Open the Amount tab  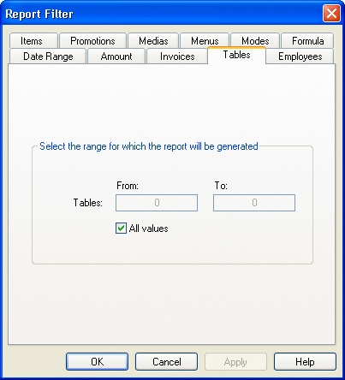(116, 56)
